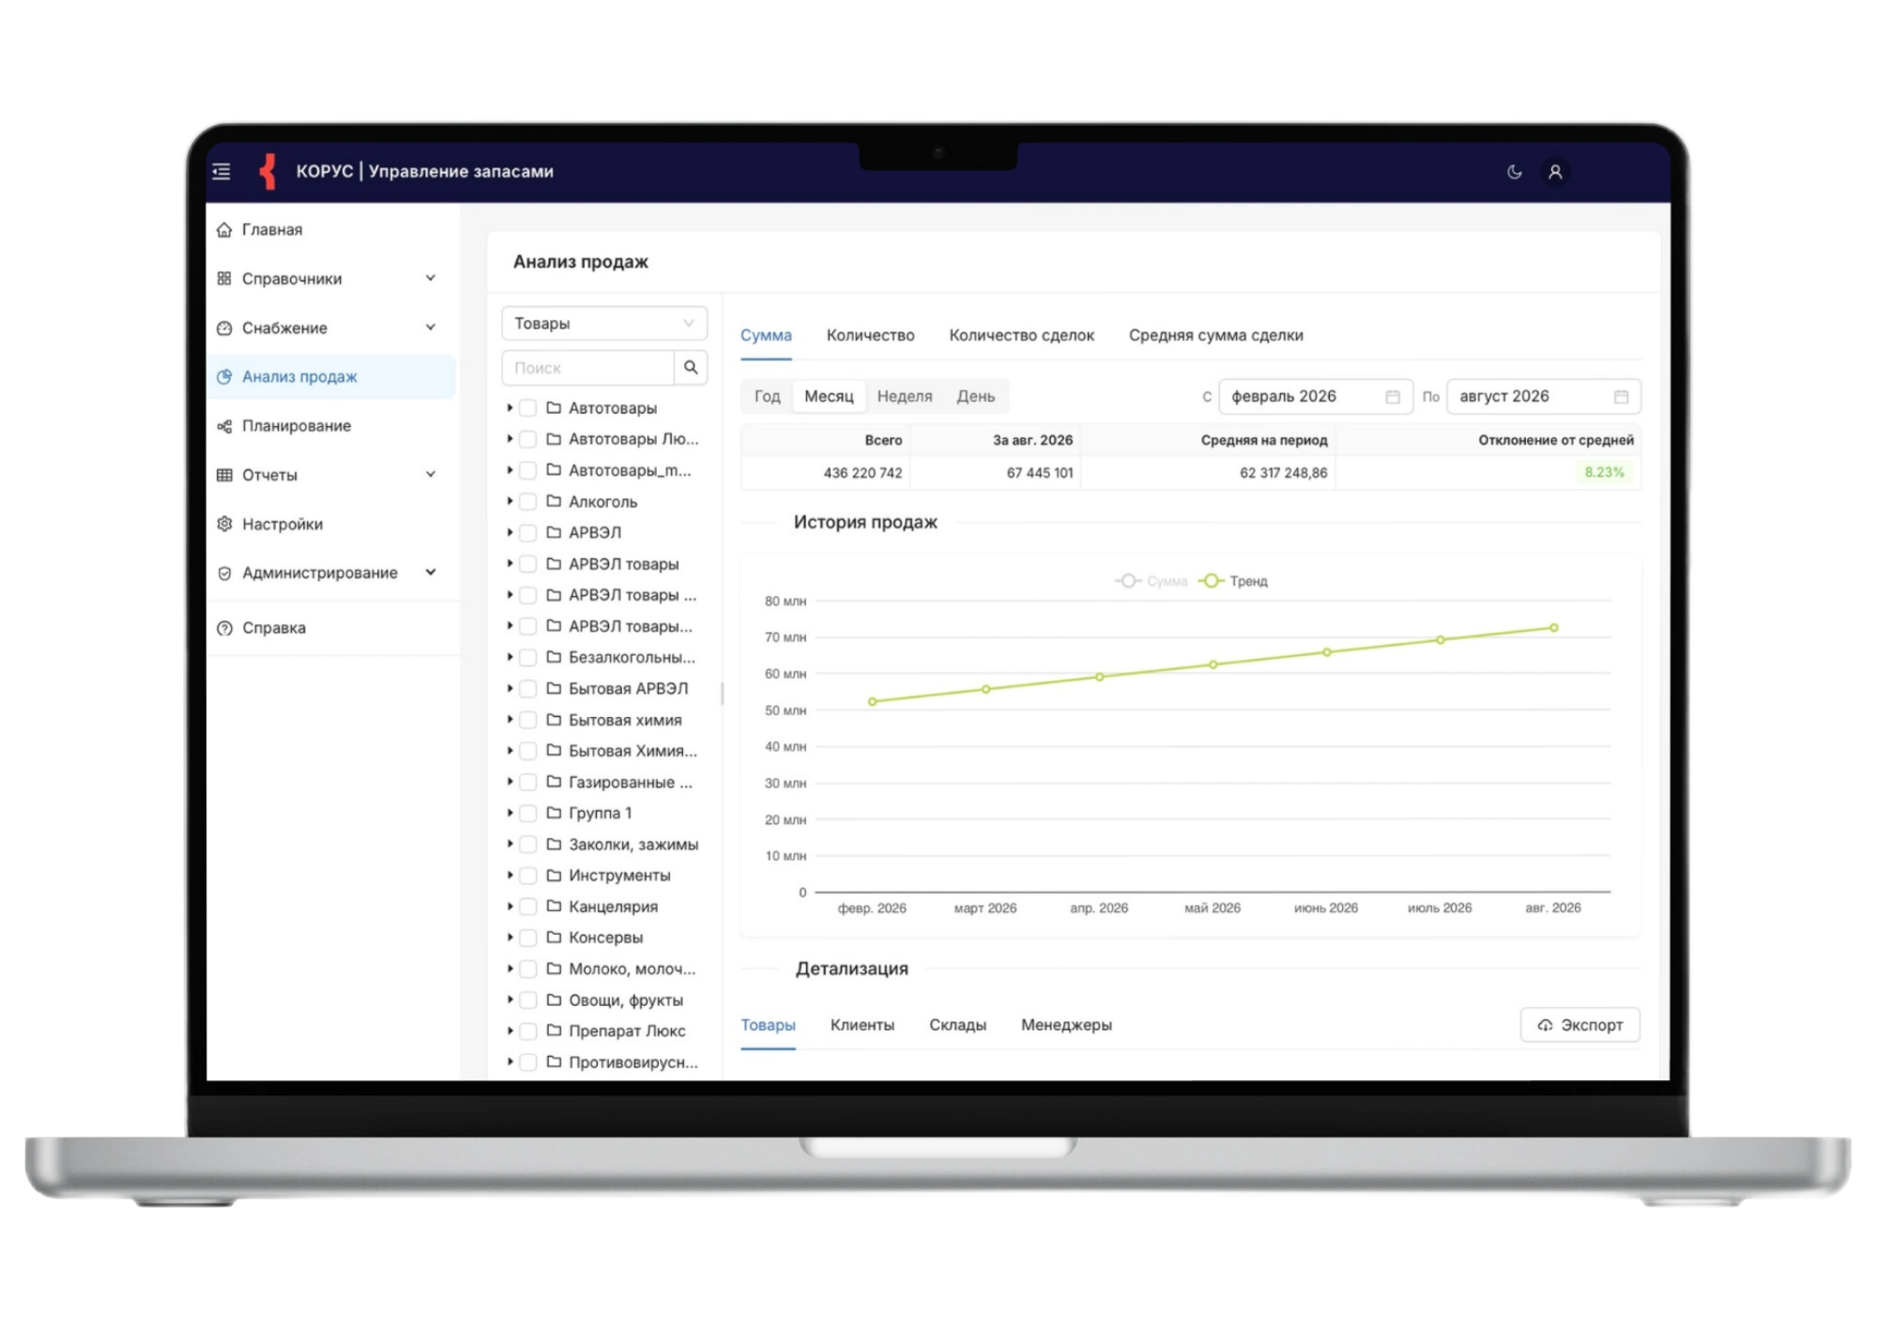Viewport: 1877px width, 1327px height.
Task: Check the Автотовары checkbox
Action: click(x=528, y=408)
